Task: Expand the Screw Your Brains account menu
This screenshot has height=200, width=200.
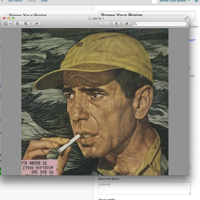Action: [x=175, y=1]
